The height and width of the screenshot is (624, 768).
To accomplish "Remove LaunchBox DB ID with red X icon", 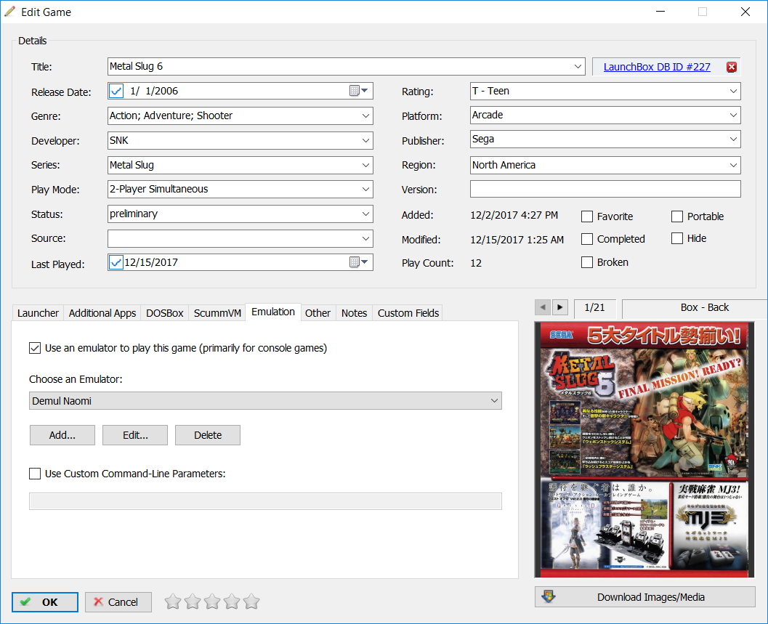I will [731, 67].
